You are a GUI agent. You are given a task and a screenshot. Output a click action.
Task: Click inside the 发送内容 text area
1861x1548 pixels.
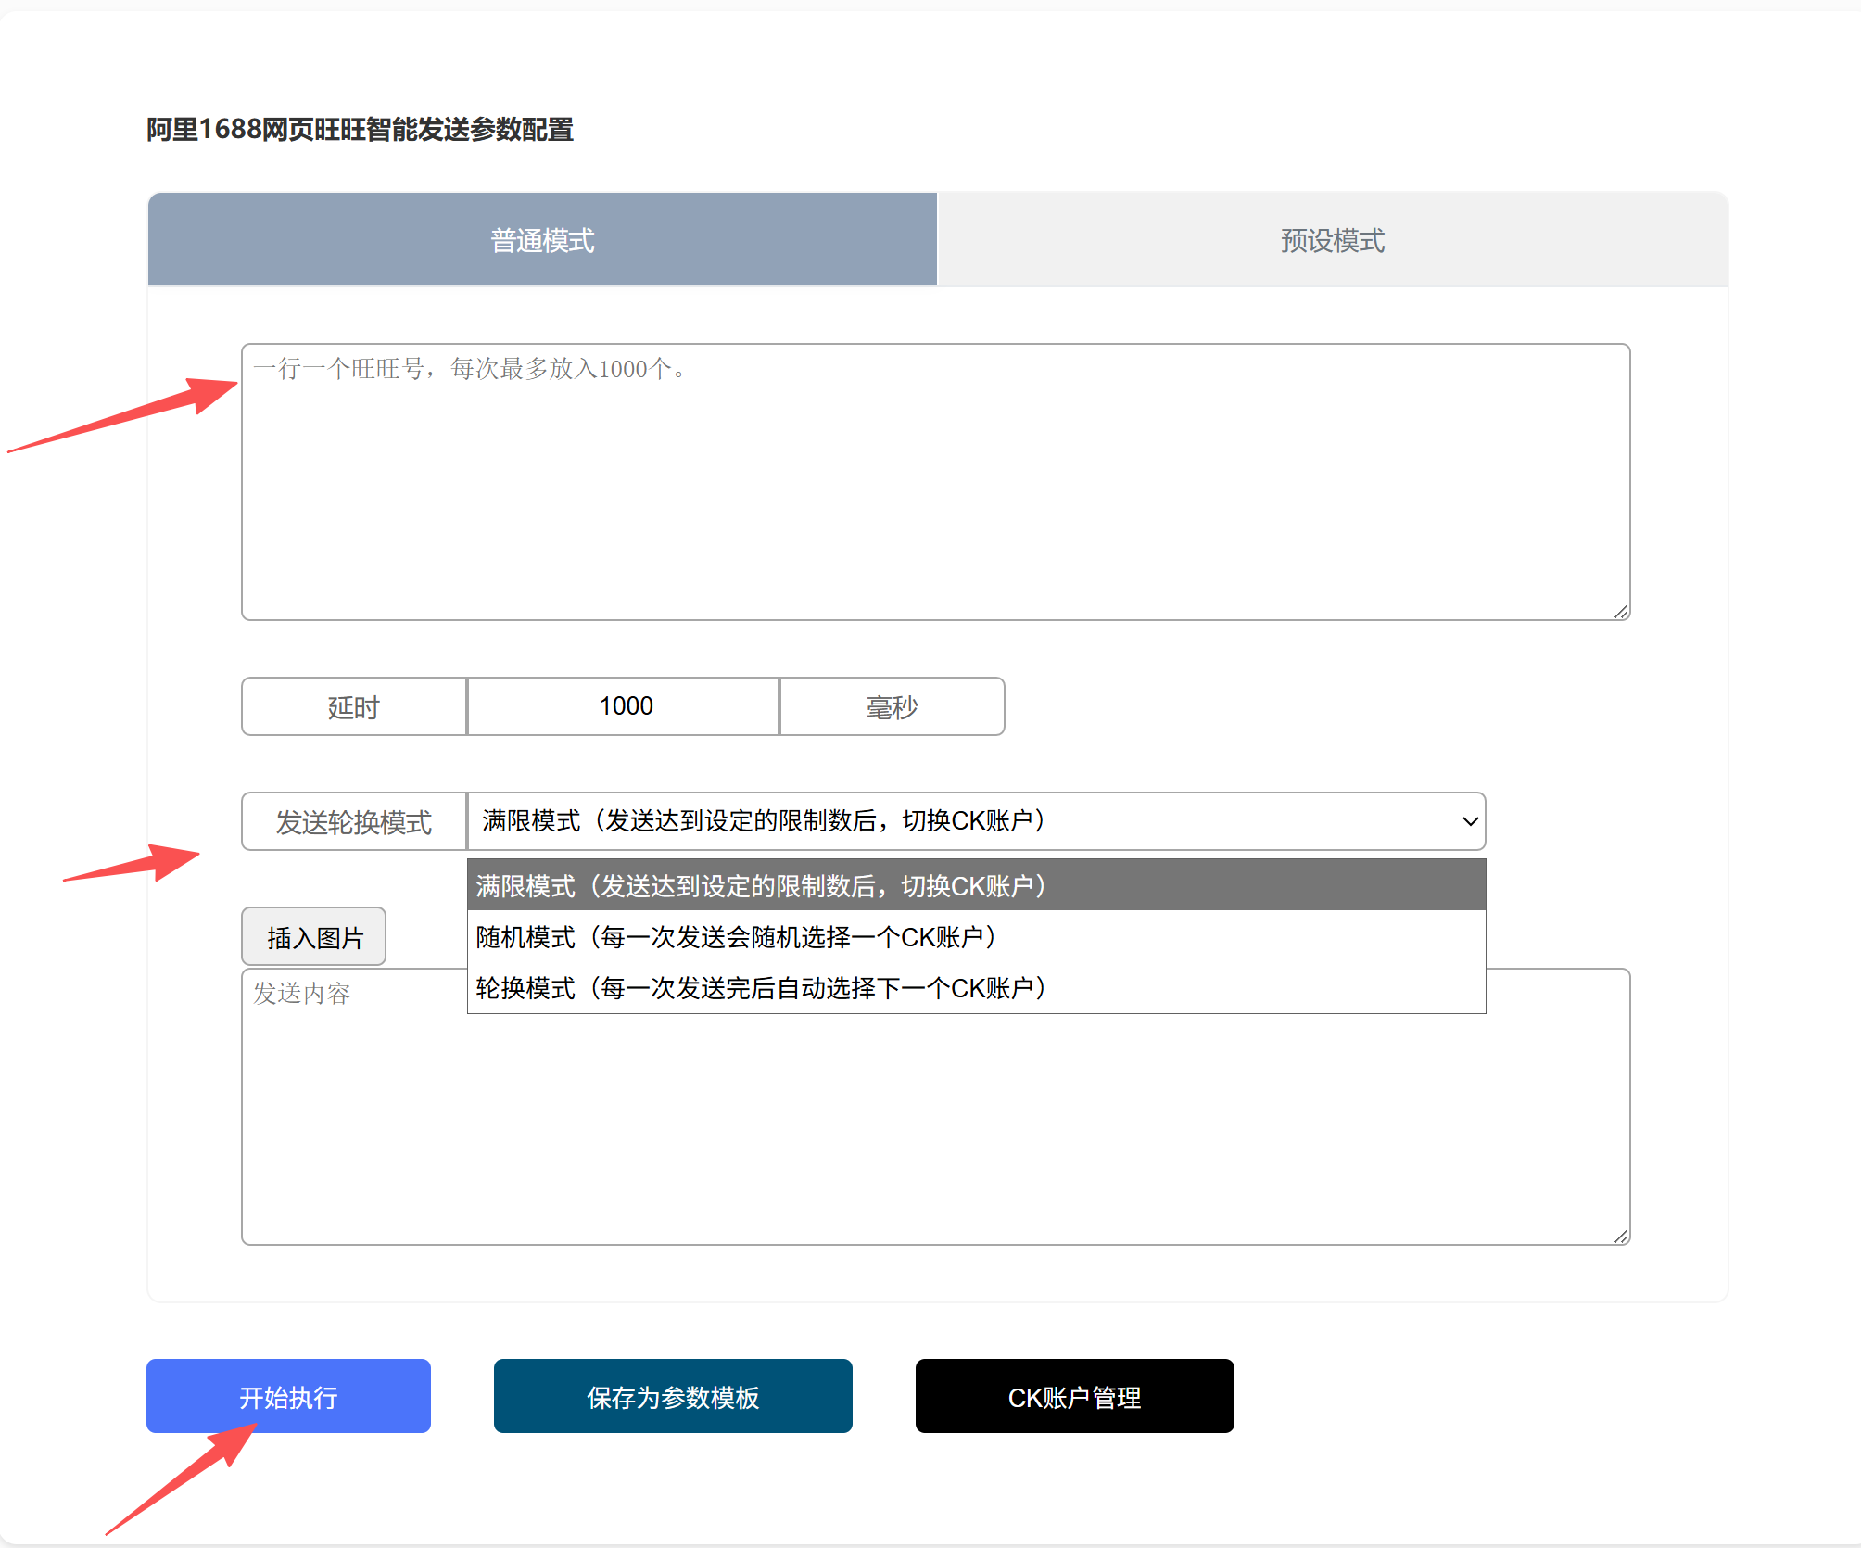(x=934, y=1140)
